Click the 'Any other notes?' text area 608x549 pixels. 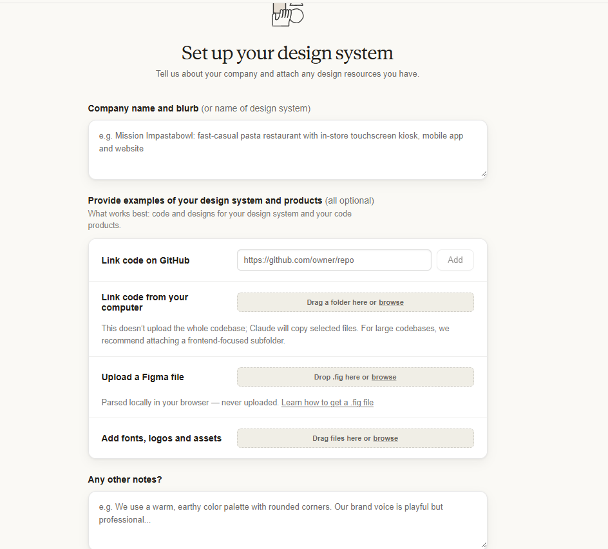click(x=287, y=520)
